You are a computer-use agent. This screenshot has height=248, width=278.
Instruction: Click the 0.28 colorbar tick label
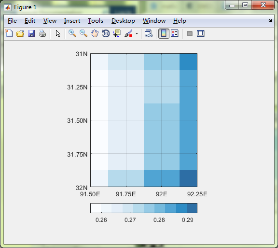[159, 220]
